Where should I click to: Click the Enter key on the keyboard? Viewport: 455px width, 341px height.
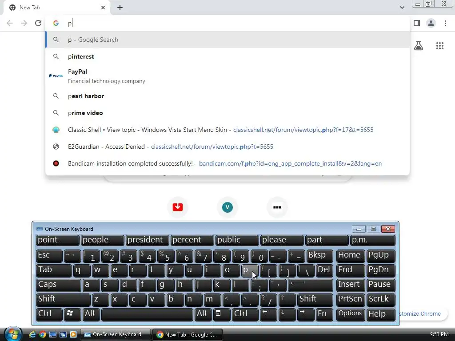pyautogui.click(x=311, y=285)
